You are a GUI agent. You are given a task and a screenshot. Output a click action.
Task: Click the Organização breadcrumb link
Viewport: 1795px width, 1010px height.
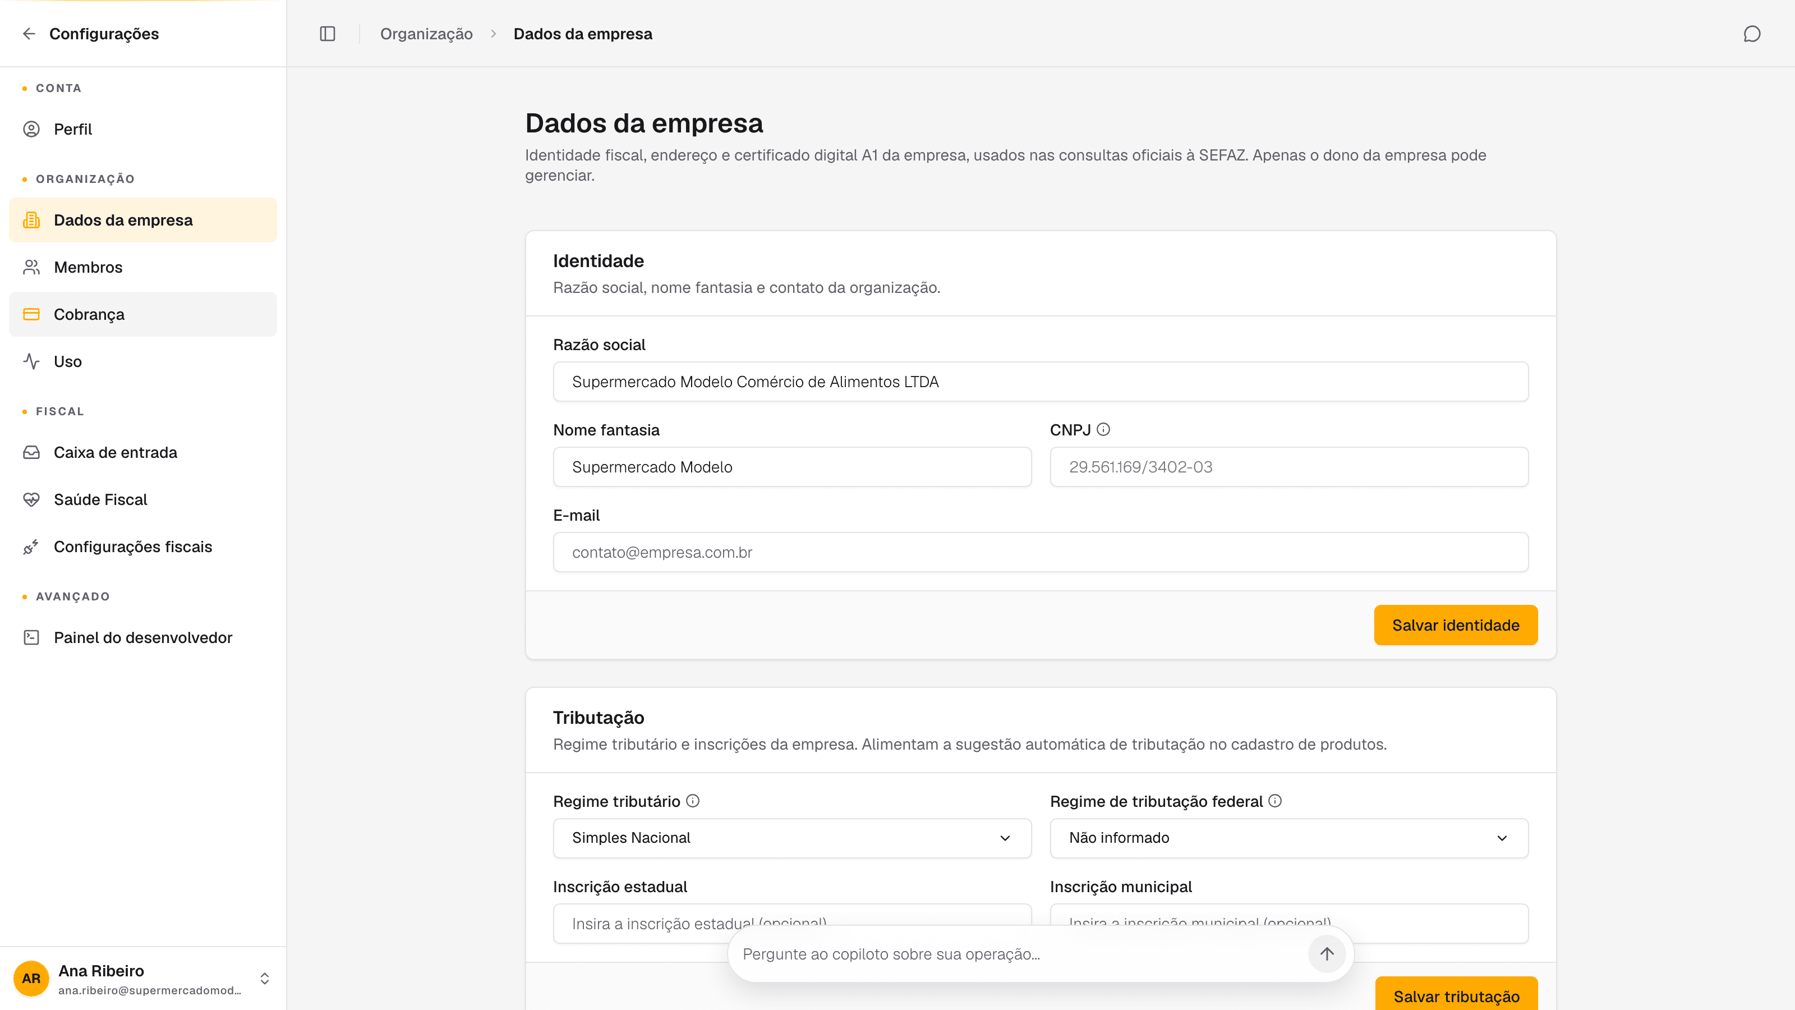(426, 34)
